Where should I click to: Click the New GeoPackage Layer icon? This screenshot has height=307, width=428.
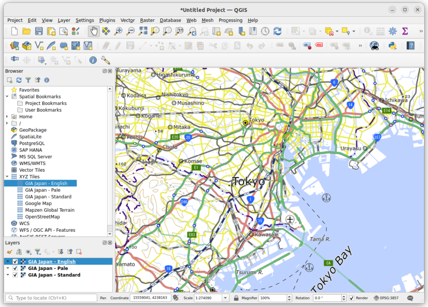(27, 46)
